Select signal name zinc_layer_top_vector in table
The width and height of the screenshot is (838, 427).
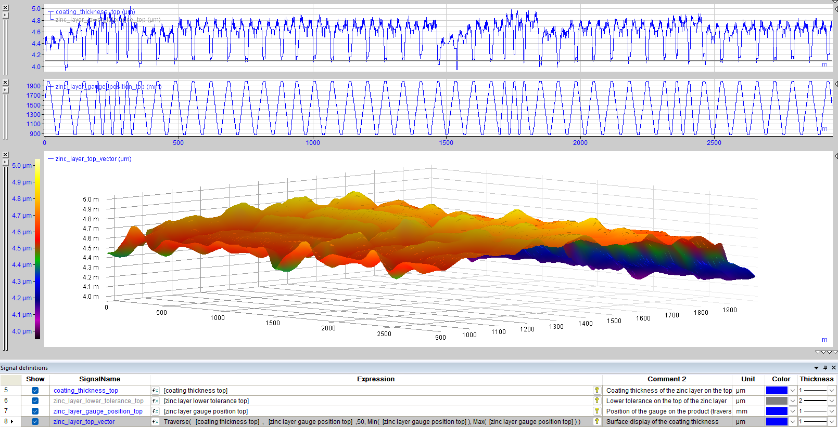84,422
